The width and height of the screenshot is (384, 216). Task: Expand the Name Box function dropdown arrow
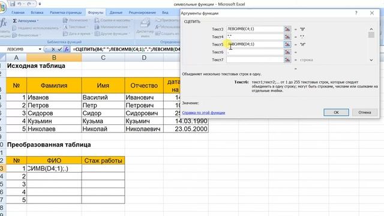coord(40,49)
